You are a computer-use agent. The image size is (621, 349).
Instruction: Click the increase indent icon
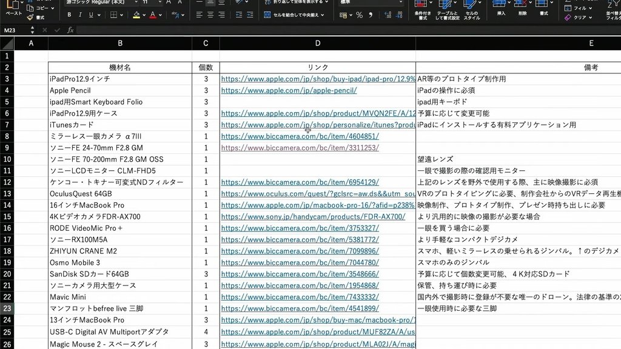click(x=250, y=15)
